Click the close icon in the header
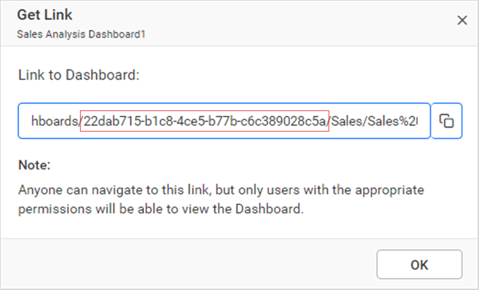The image size is (479, 290). (x=462, y=20)
